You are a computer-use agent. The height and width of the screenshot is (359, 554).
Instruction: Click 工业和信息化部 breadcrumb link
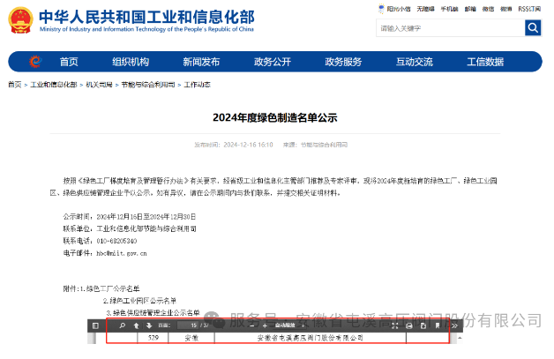53,85
